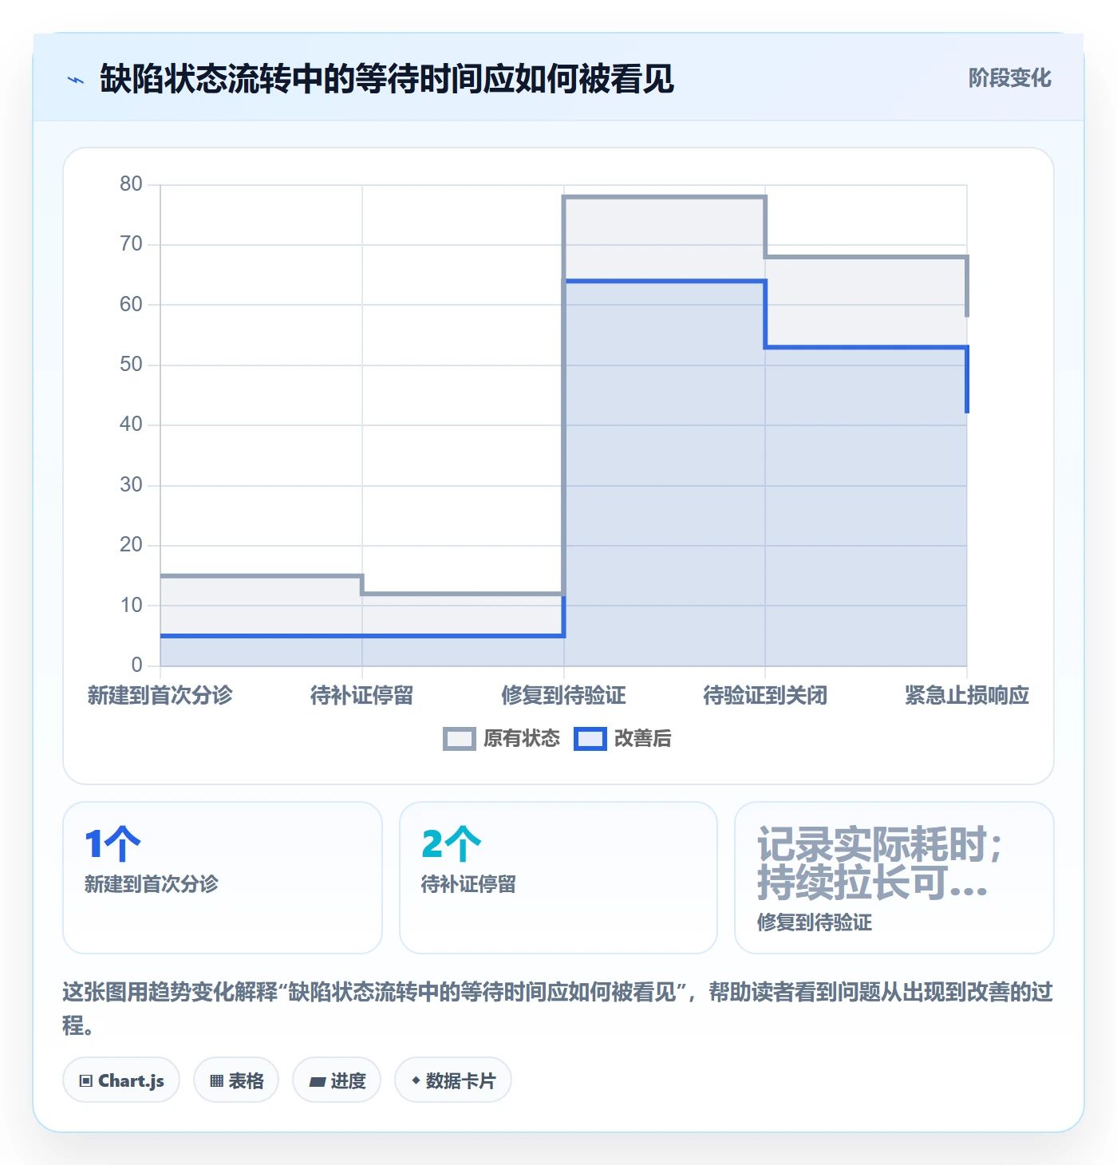Screen dimensions: 1117x1165
Task: Click the progress icon in 进度 tag
Action: click(x=317, y=1081)
